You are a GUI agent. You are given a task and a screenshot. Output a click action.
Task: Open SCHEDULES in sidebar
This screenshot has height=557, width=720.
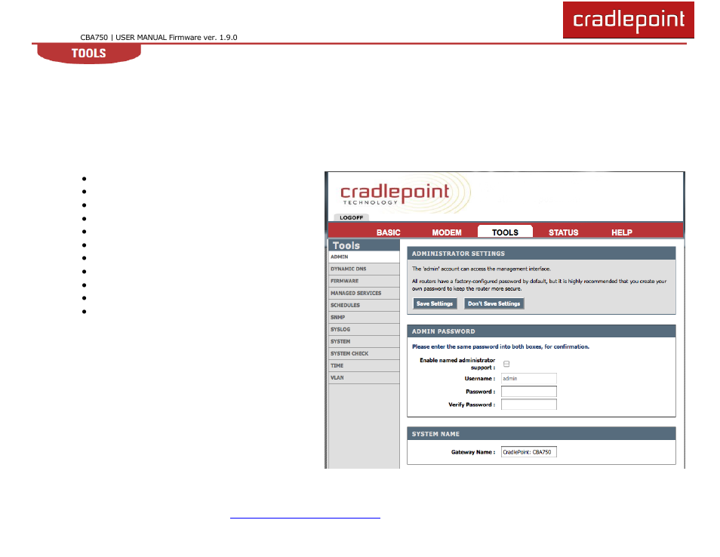[364, 306]
